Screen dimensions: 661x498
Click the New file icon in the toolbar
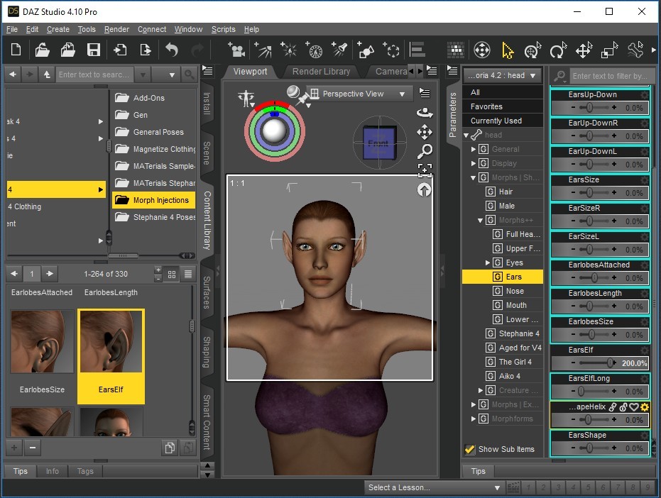(x=16, y=50)
